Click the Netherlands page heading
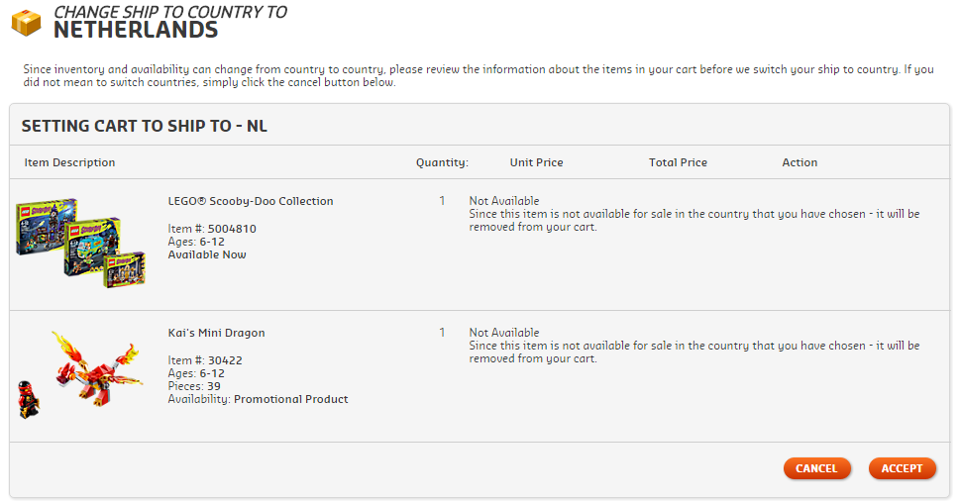This screenshot has height=503, width=960. [x=136, y=30]
